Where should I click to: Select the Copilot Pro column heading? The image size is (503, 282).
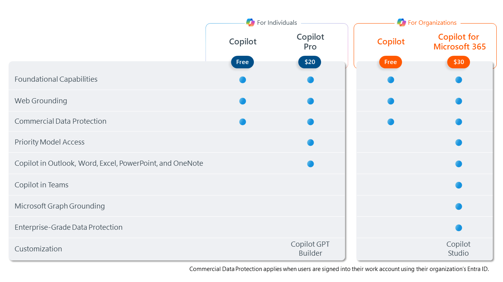(x=310, y=42)
